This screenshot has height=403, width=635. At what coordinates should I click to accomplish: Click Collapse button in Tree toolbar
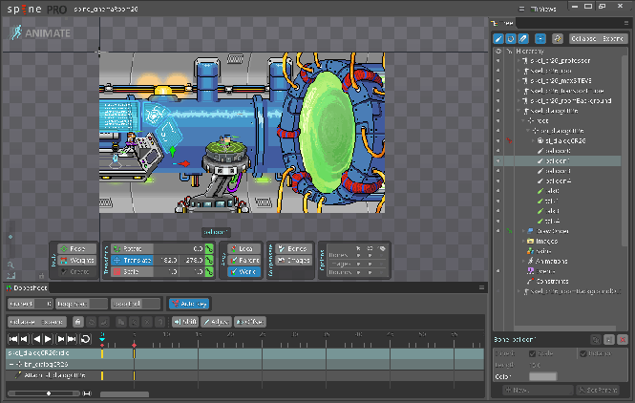point(583,38)
